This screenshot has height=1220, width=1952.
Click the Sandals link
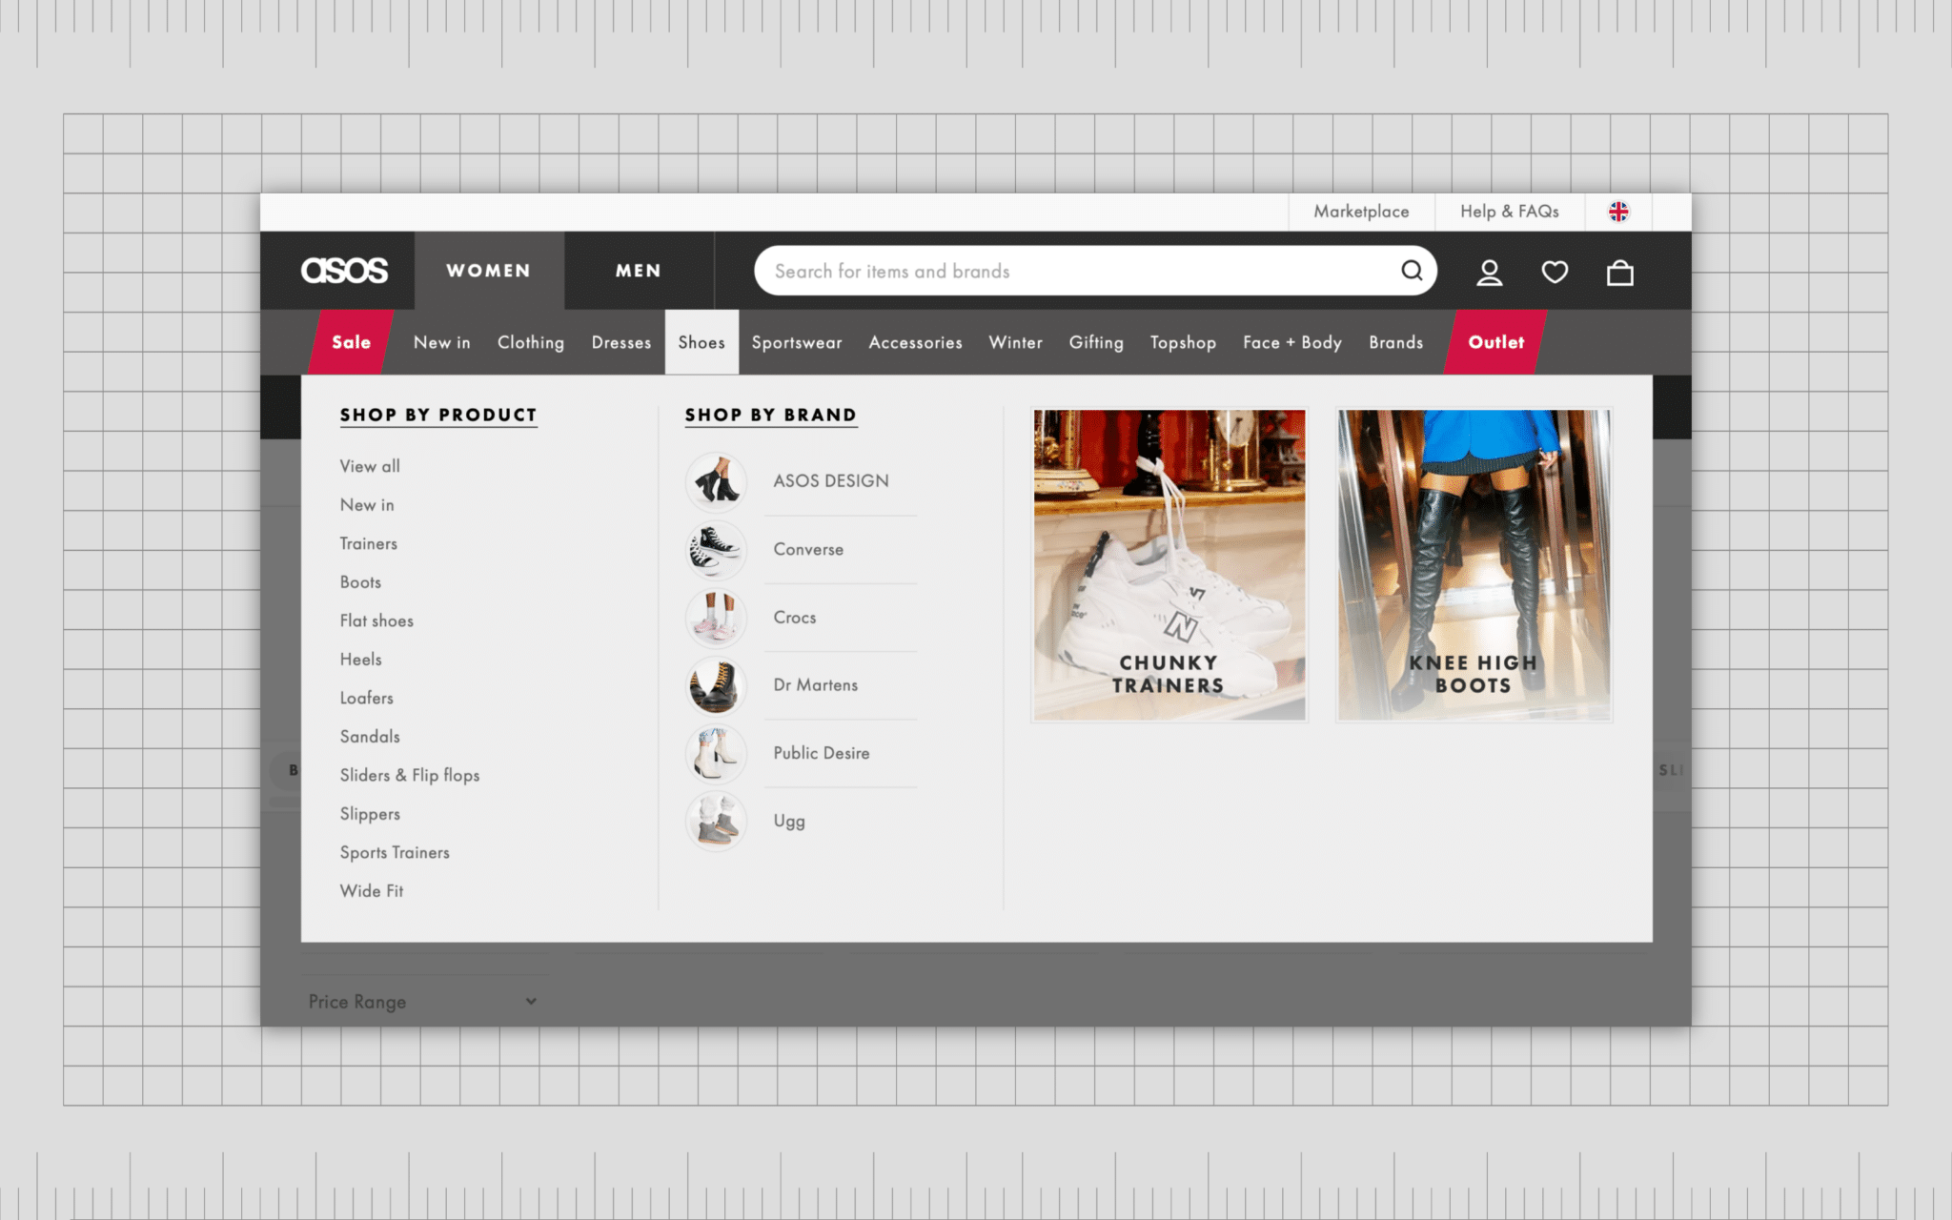tap(370, 737)
